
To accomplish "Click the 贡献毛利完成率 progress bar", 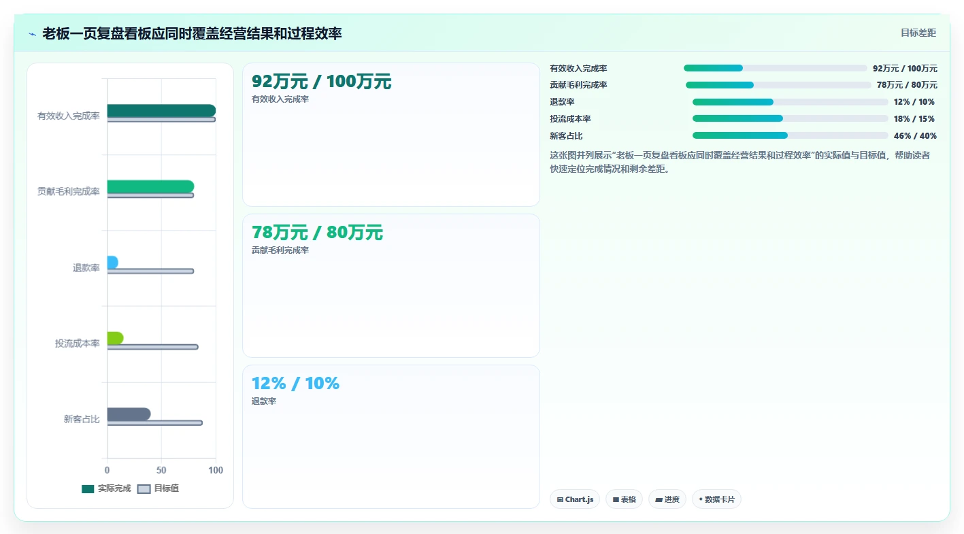I will tap(778, 85).
